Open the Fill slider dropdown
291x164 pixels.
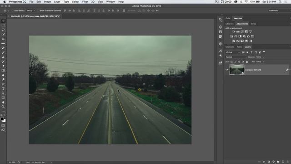click(264, 62)
